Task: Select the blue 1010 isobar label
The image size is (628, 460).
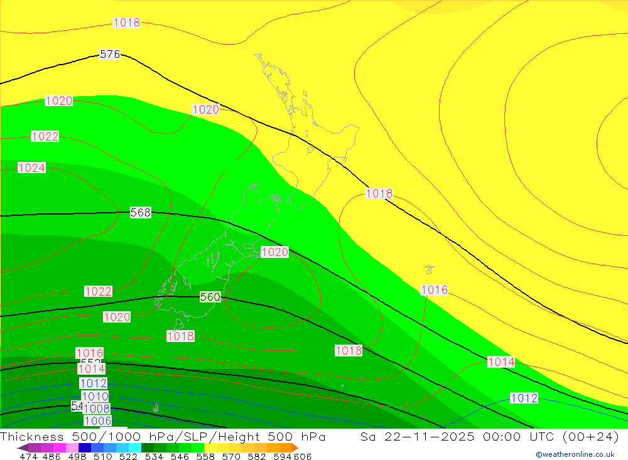Action: point(95,397)
